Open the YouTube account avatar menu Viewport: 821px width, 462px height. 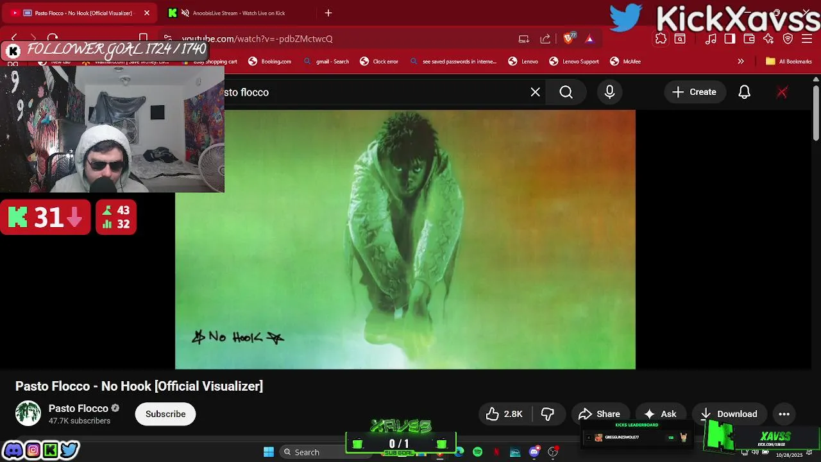point(782,92)
